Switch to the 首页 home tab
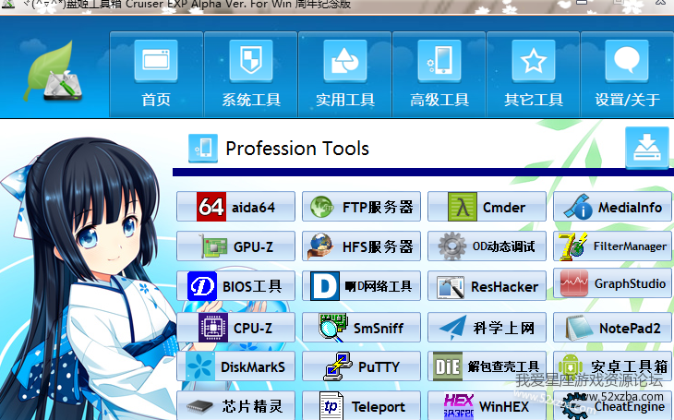The height and width of the screenshot is (420, 674). point(155,74)
